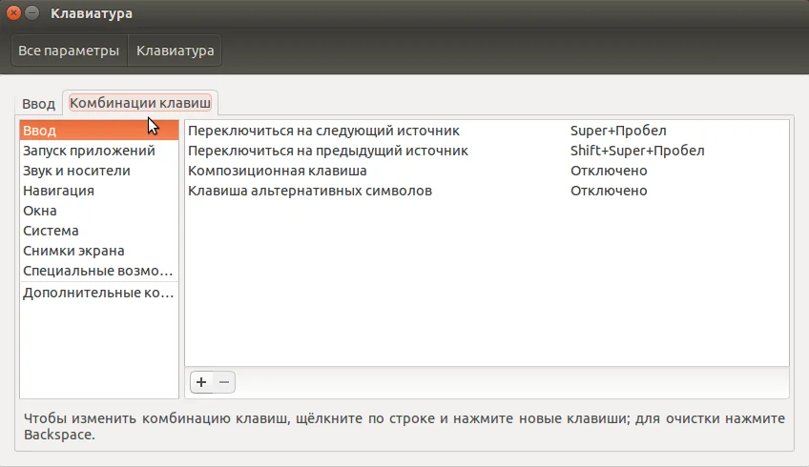Open the Окна shortcuts category

pyautogui.click(x=99, y=211)
